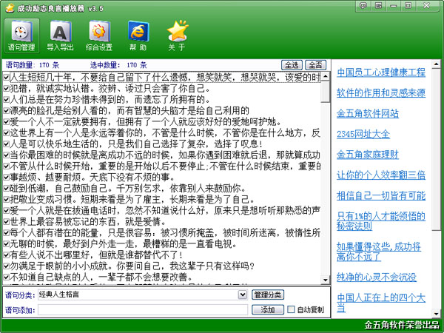Open the 金五角软件网站 link
Image resolution: width=444 pixels, height=333 pixels.
click(x=368, y=113)
